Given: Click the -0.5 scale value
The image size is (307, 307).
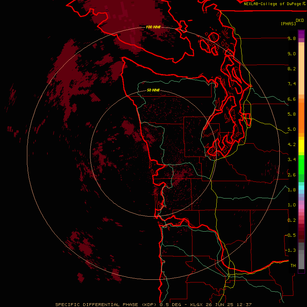Looking at the screenshot, I should (290, 235).
